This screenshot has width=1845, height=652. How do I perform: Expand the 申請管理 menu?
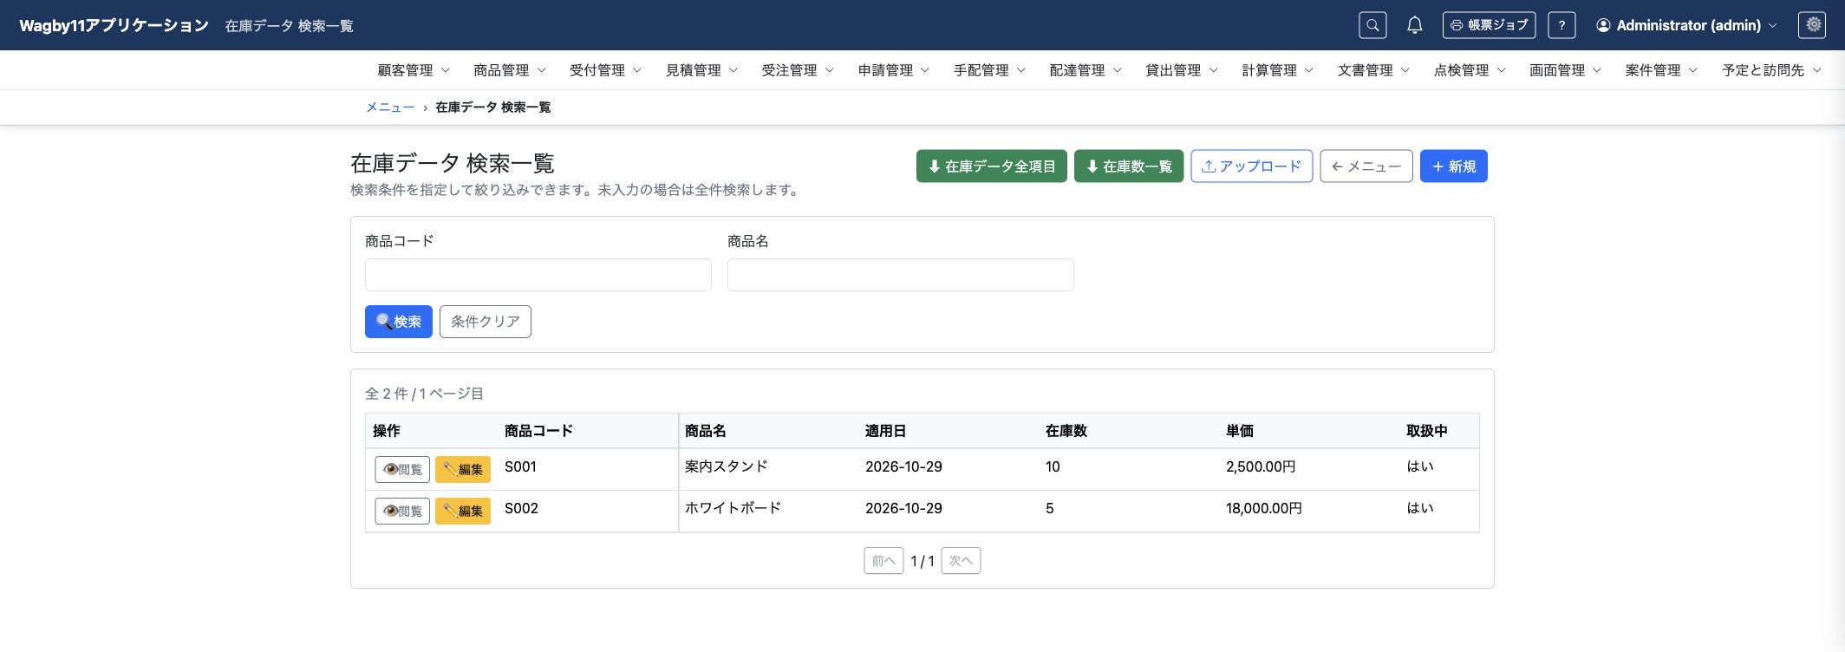tap(894, 70)
